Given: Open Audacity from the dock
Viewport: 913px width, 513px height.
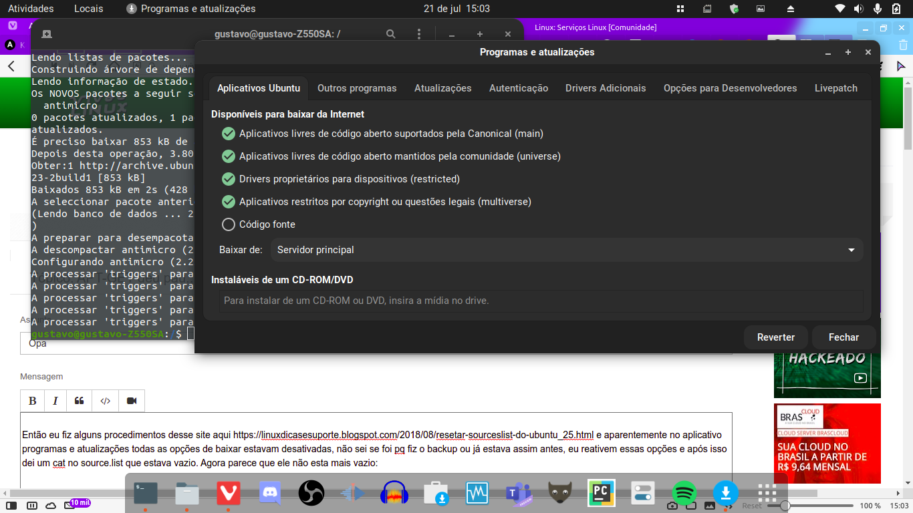Looking at the screenshot, I should pyautogui.click(x=394, y=494).
